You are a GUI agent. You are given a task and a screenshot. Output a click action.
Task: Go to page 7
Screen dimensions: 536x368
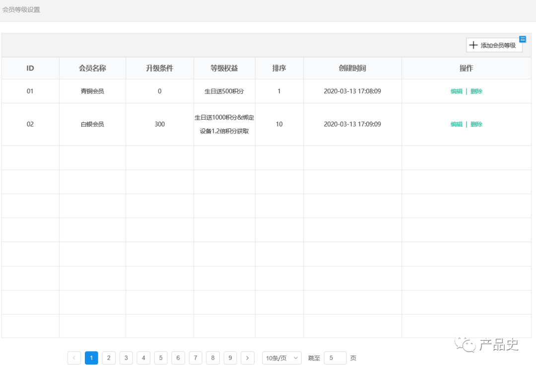pyautogui.click(x=196, y=358)
